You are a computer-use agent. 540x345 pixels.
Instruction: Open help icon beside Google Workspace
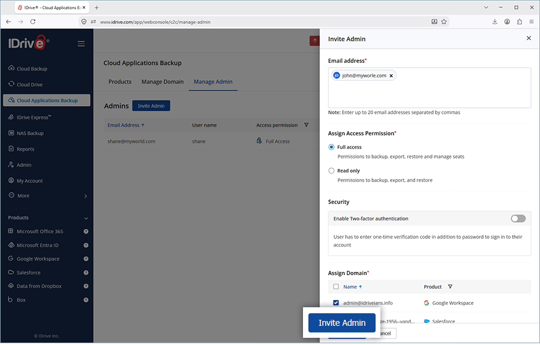(x=86, y=258)
